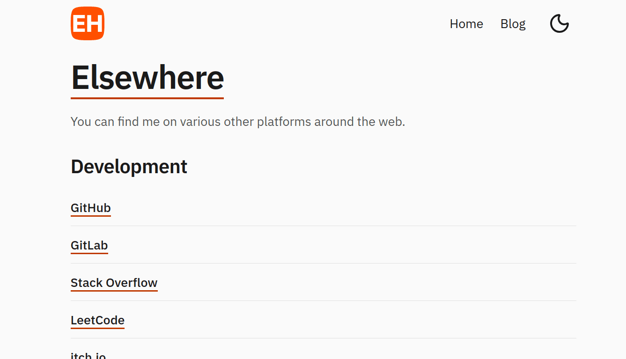
Task: Click the divider line below Stack Overflow
Action: point(324,300)
